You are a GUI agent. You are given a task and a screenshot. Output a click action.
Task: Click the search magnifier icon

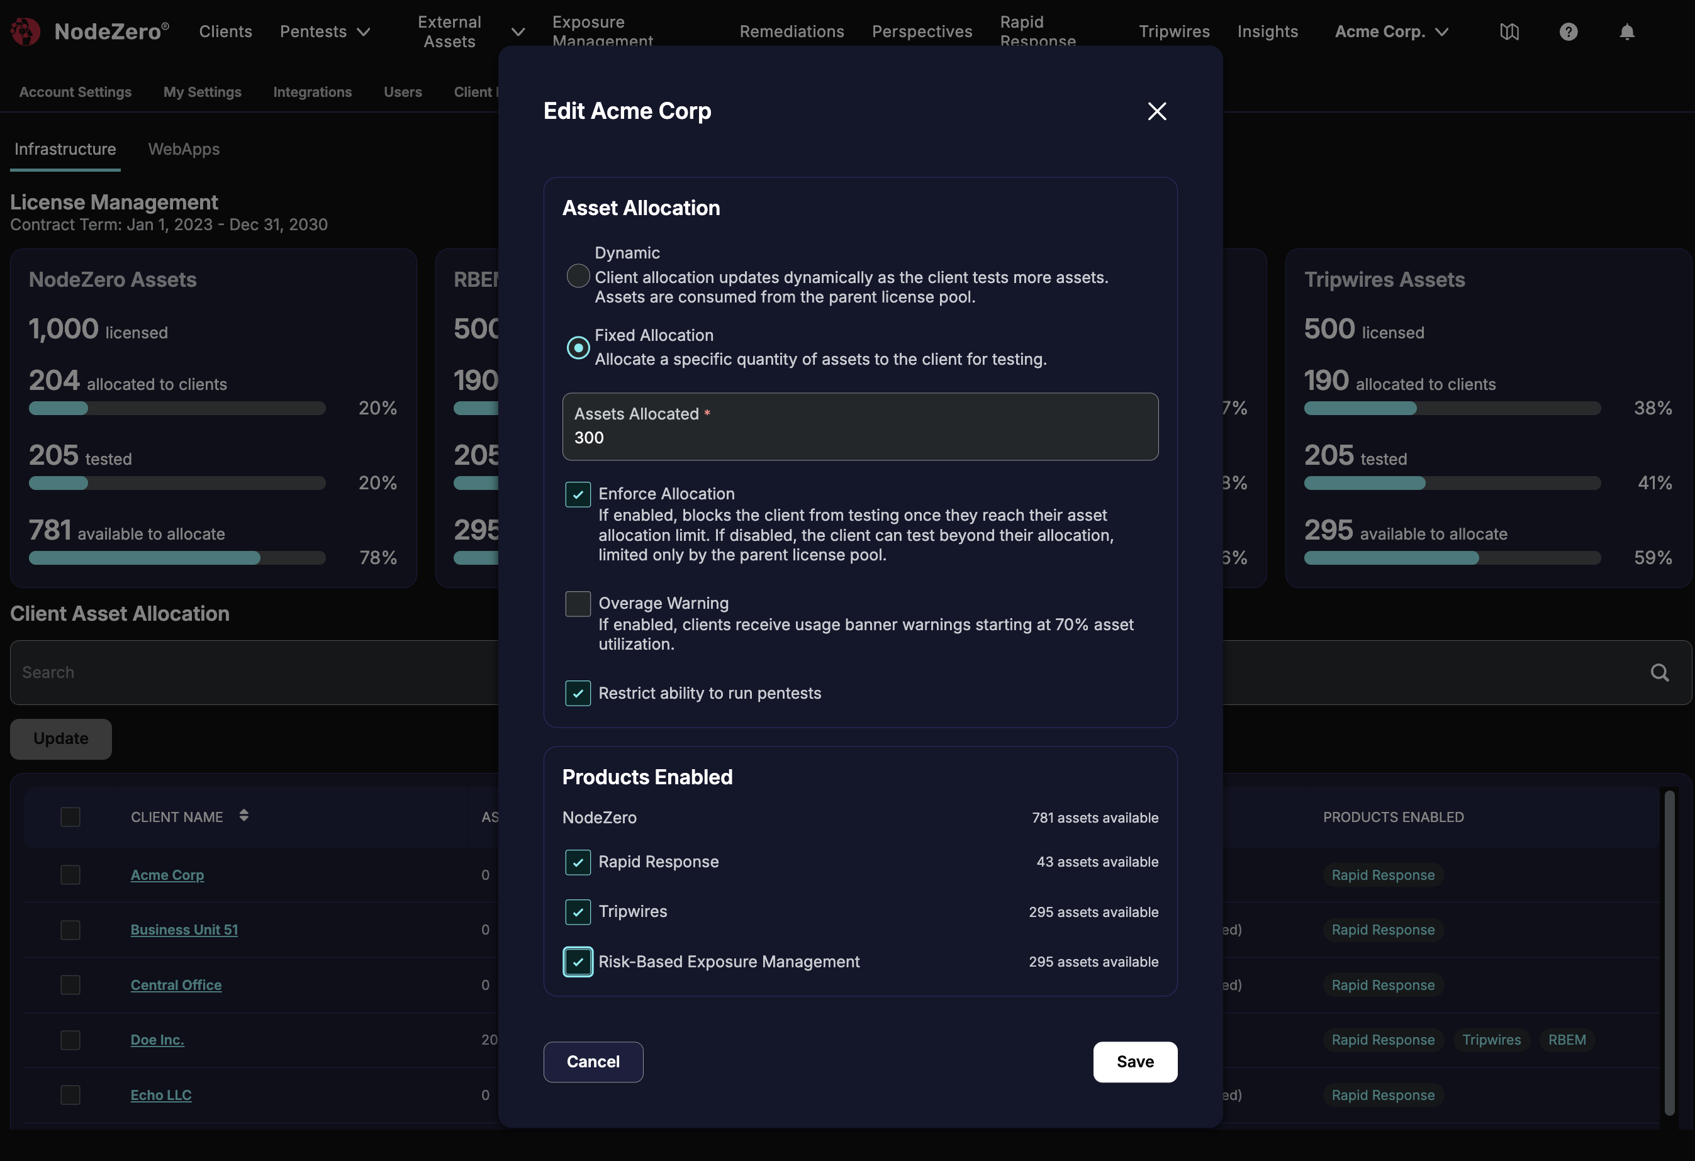pos(1659,672)
